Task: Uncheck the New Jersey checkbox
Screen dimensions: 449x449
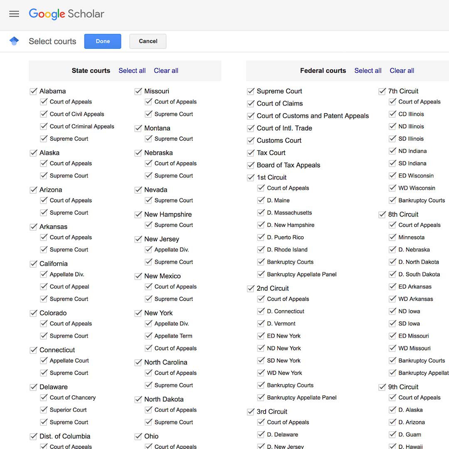Action: click(x=138, y=239)
